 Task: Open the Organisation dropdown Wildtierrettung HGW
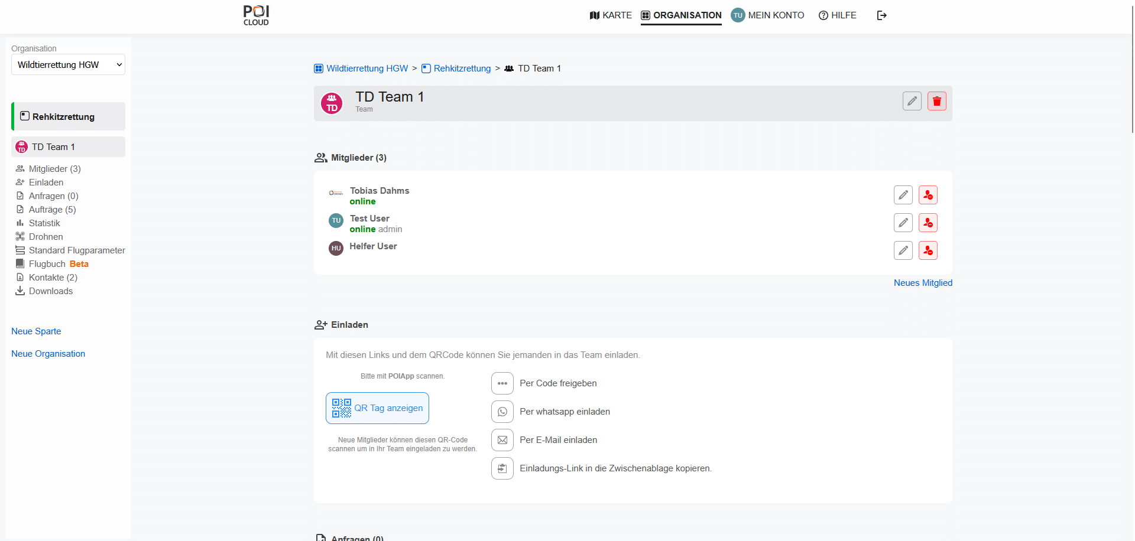click(68, 65)
